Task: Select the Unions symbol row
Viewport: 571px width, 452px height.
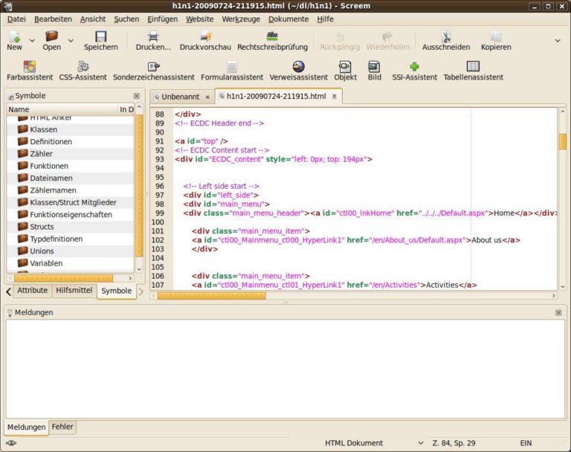Action: (x=71, y=251)
